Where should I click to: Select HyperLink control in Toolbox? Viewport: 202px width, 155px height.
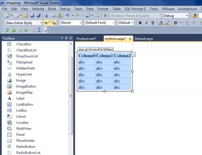coord(24,74)
